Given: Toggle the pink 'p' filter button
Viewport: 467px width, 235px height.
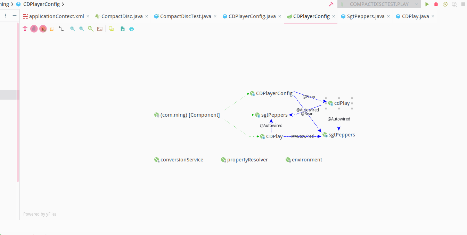Looking at the screenshot, I should pos(43,29).
